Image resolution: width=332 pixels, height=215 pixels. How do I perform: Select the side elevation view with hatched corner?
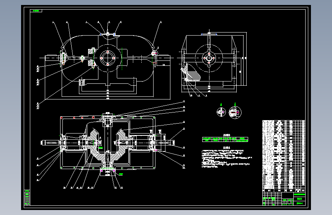[x=212, y=63]
